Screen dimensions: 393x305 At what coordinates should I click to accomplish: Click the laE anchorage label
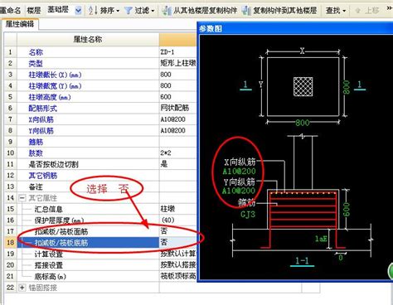[x=322, y=238]
